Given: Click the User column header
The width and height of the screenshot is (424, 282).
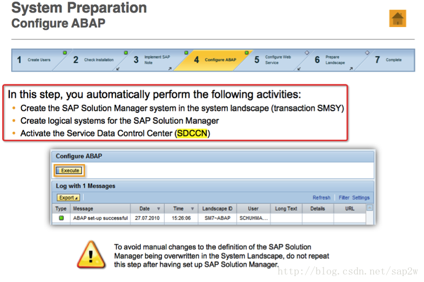Looking at the screenshot, I should 253,209.
